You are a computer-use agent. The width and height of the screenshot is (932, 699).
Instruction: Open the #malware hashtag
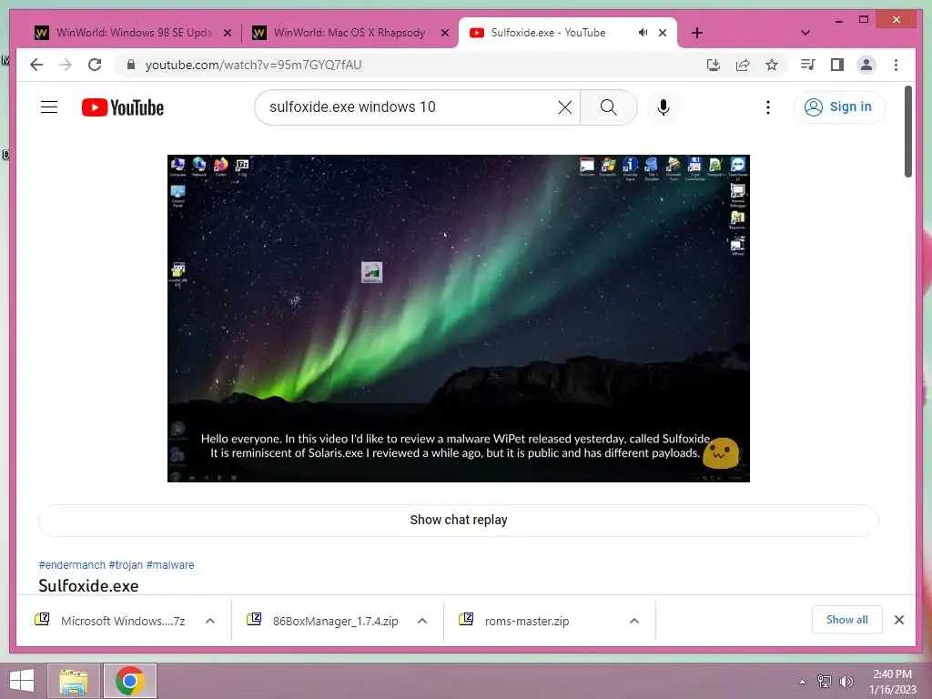click(x=170, y=564)
